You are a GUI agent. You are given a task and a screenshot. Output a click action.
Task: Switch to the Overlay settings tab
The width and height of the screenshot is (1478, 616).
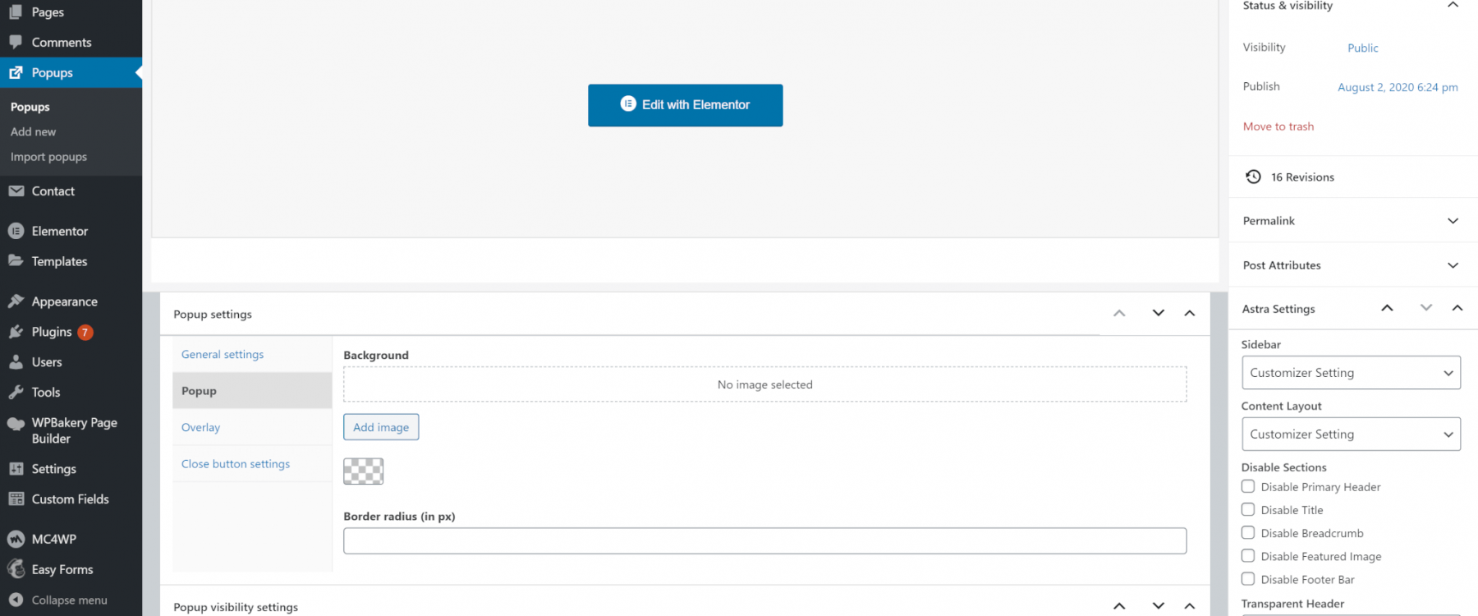pyautogui.click(x=201, y=428)
